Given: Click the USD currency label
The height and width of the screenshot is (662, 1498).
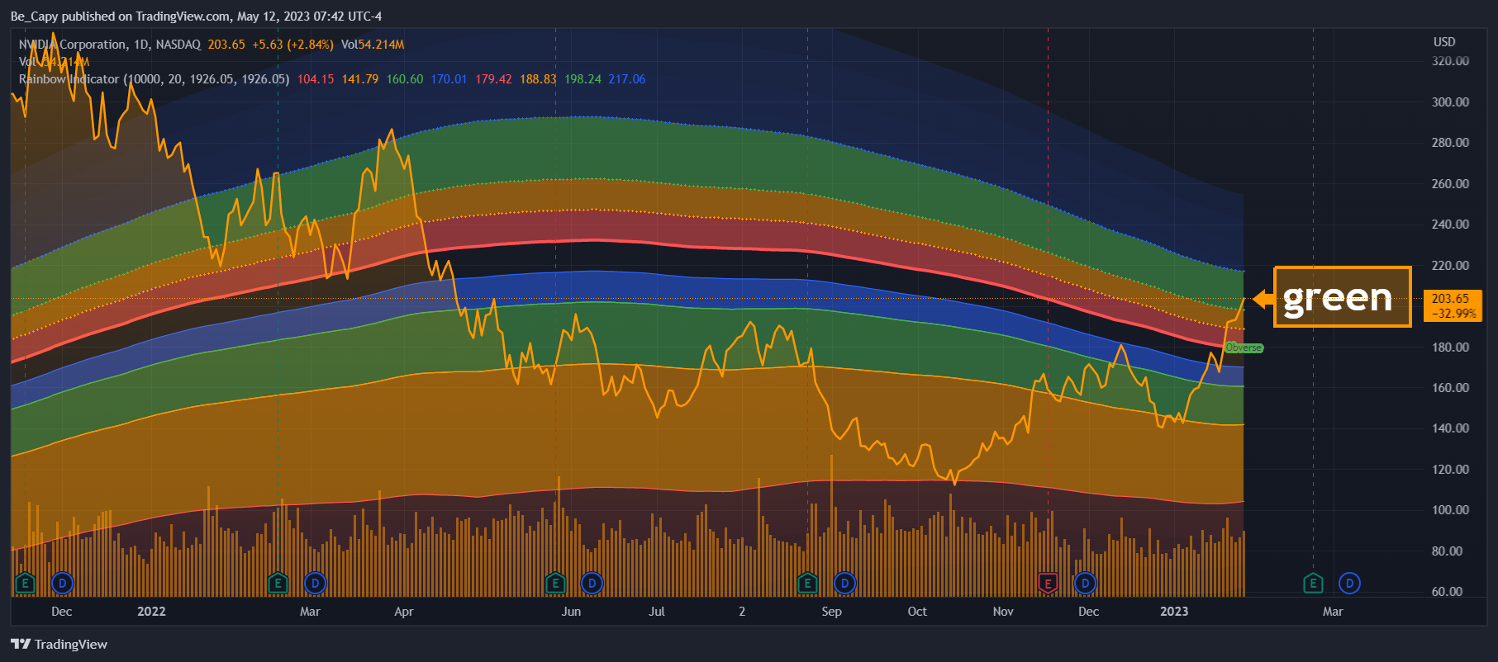Looking at the screenshot, I should click(x=1444, y=41).
